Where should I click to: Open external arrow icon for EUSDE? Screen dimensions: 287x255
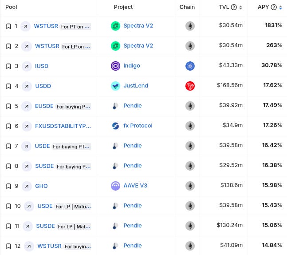point(27,106)
